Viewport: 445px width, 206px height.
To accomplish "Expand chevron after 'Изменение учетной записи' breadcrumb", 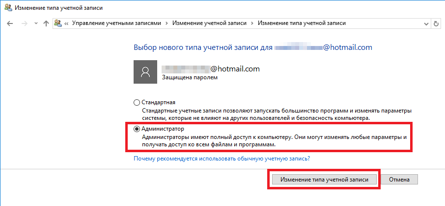I will click(x=252, y=23).
